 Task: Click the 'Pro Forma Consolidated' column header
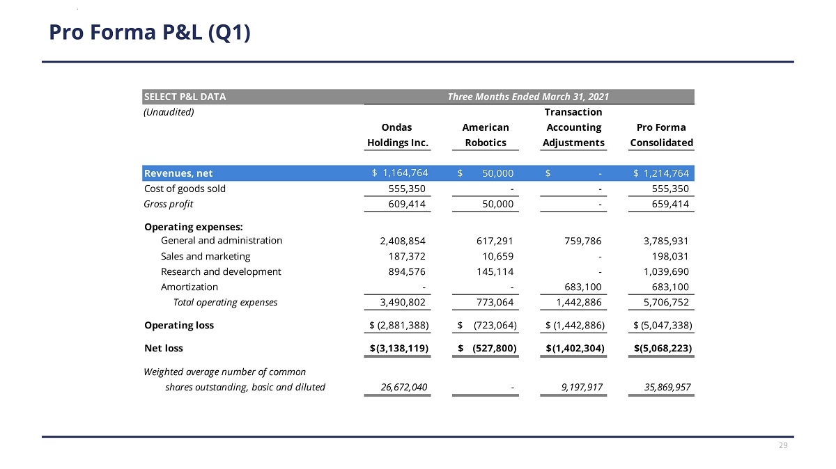coord(661,135)
